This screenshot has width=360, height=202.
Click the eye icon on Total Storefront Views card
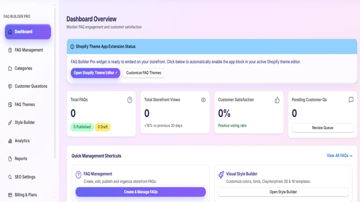(203, 100)
